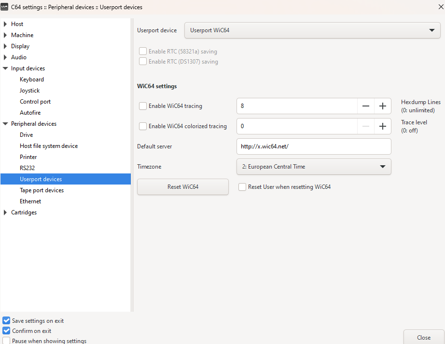Open Drive settings page
The height and width of the screenshot is (344, 445).
(26, 135)
